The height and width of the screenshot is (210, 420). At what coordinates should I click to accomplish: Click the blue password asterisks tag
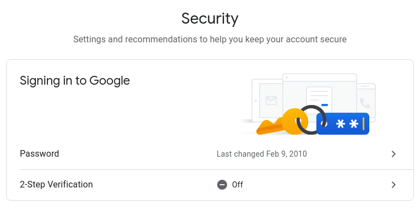click(343, 124)
